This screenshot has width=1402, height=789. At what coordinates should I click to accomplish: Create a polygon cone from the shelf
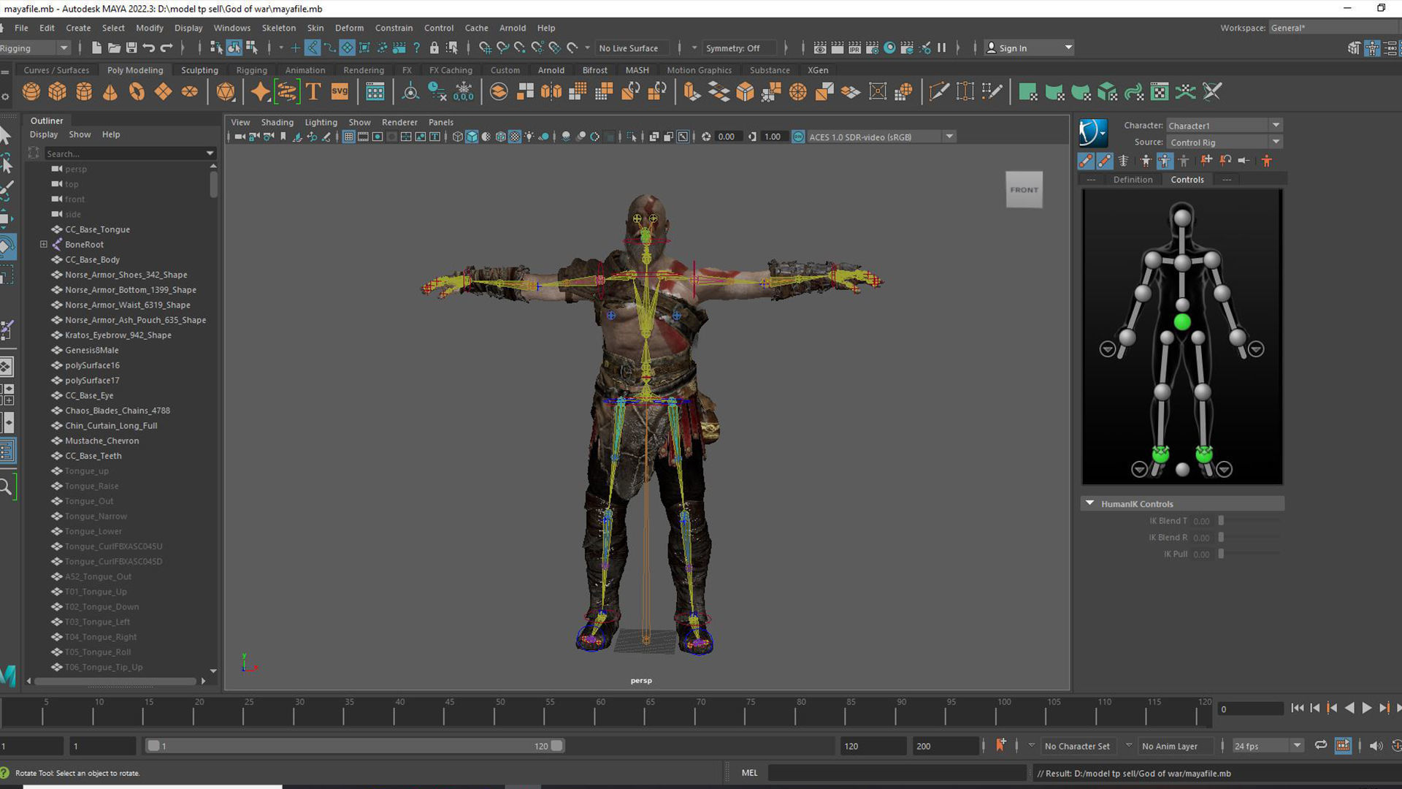click(x=110, y=92)
